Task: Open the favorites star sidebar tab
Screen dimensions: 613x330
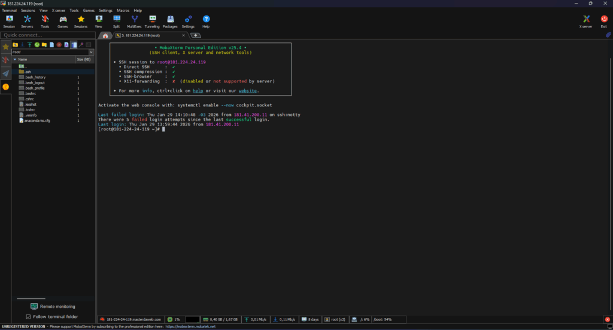Action: pyautogui.click(x=5, y=47)
